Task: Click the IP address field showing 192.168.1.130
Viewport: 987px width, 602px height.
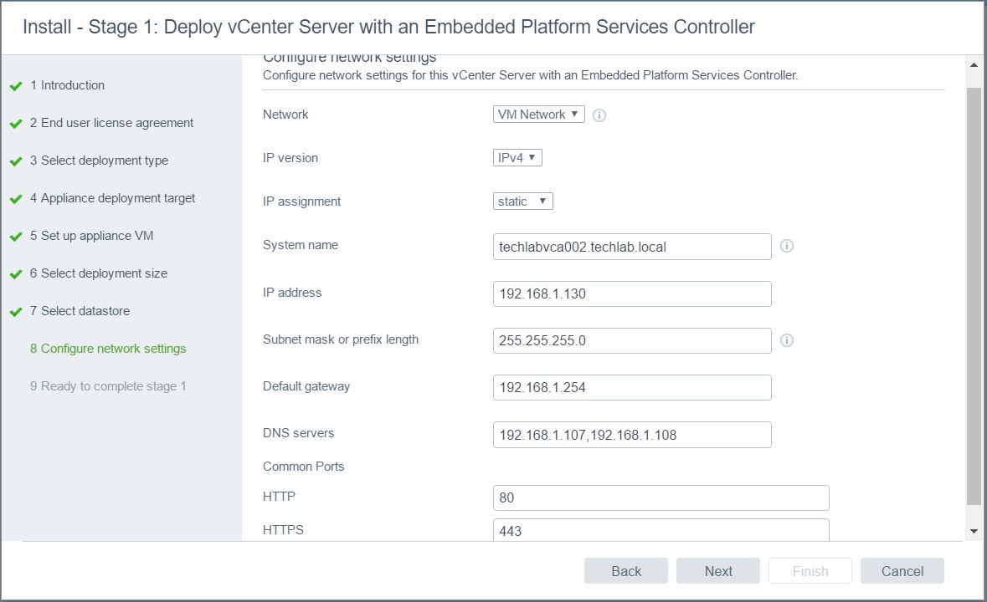Action: click(632, 293)
